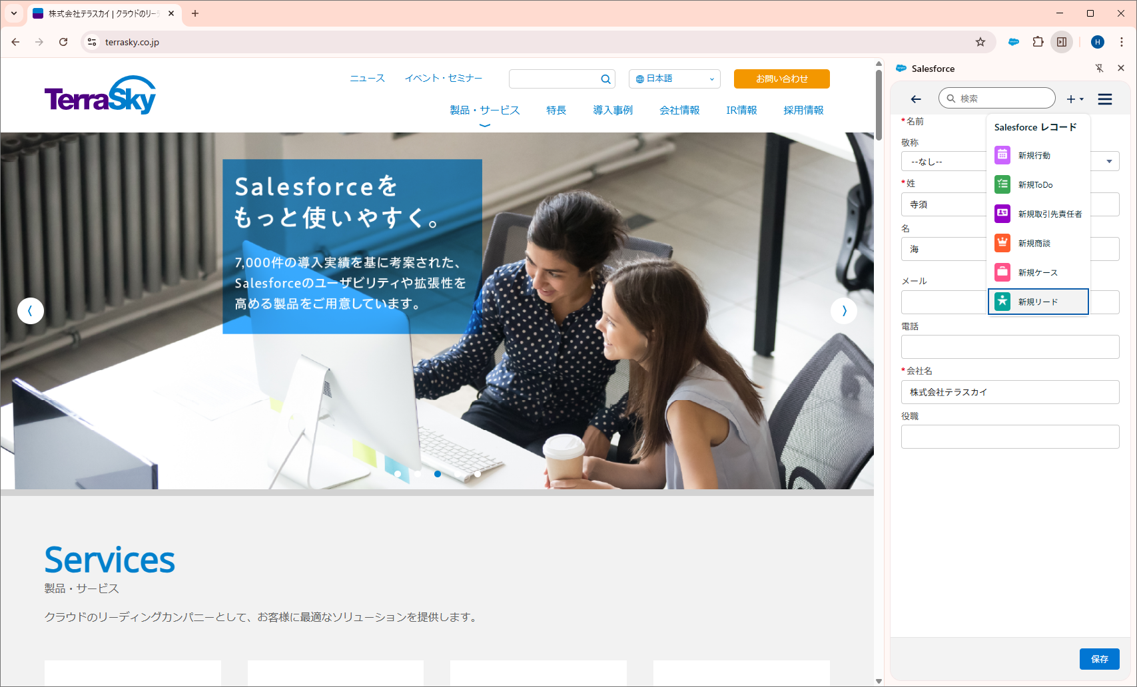The height and width of the screenshot is (687, 1137).
Task: Click the scrollbar down arrow
Action: click(x=879, y=681)
